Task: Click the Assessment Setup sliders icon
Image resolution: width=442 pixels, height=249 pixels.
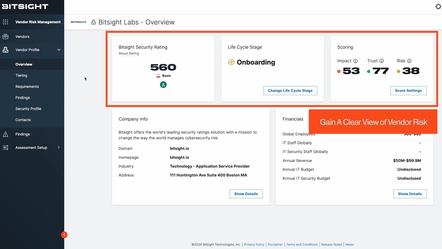Action: pyautogui.click(x=6, y=148)
